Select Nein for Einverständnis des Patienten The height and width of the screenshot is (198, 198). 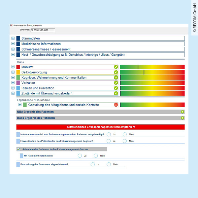[x=125, y=141]
